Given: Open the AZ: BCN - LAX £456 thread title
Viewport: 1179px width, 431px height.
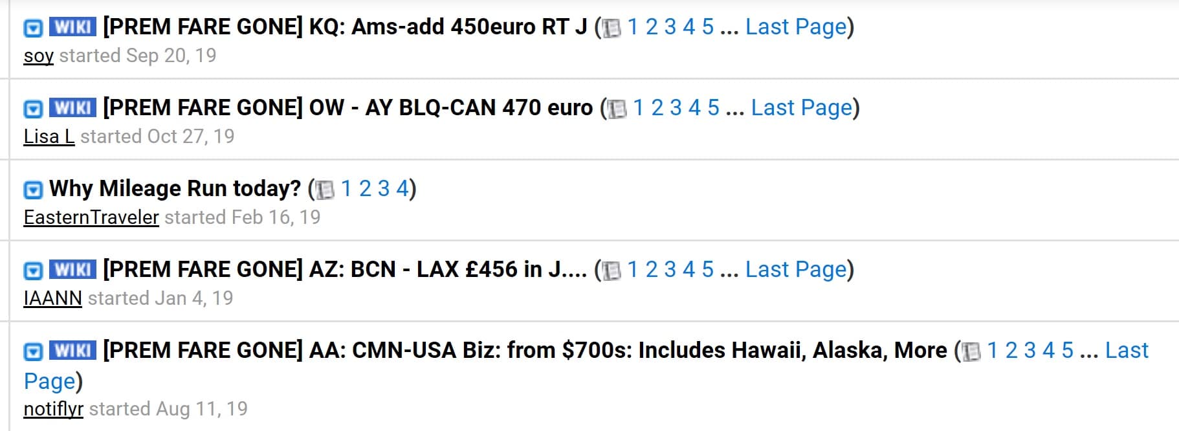Looking at the screenshot, I should (x=345, y=269).
